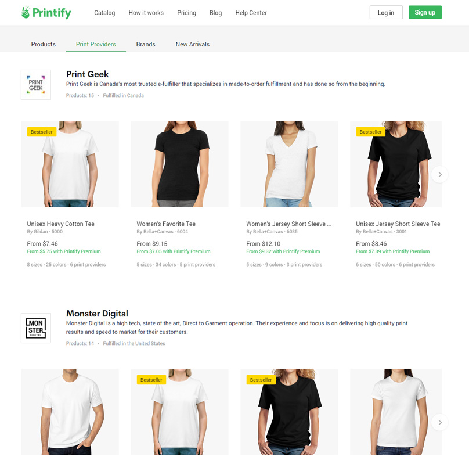Open the New Arrivals tab
469x464 pixels.
tap(192, 44)
